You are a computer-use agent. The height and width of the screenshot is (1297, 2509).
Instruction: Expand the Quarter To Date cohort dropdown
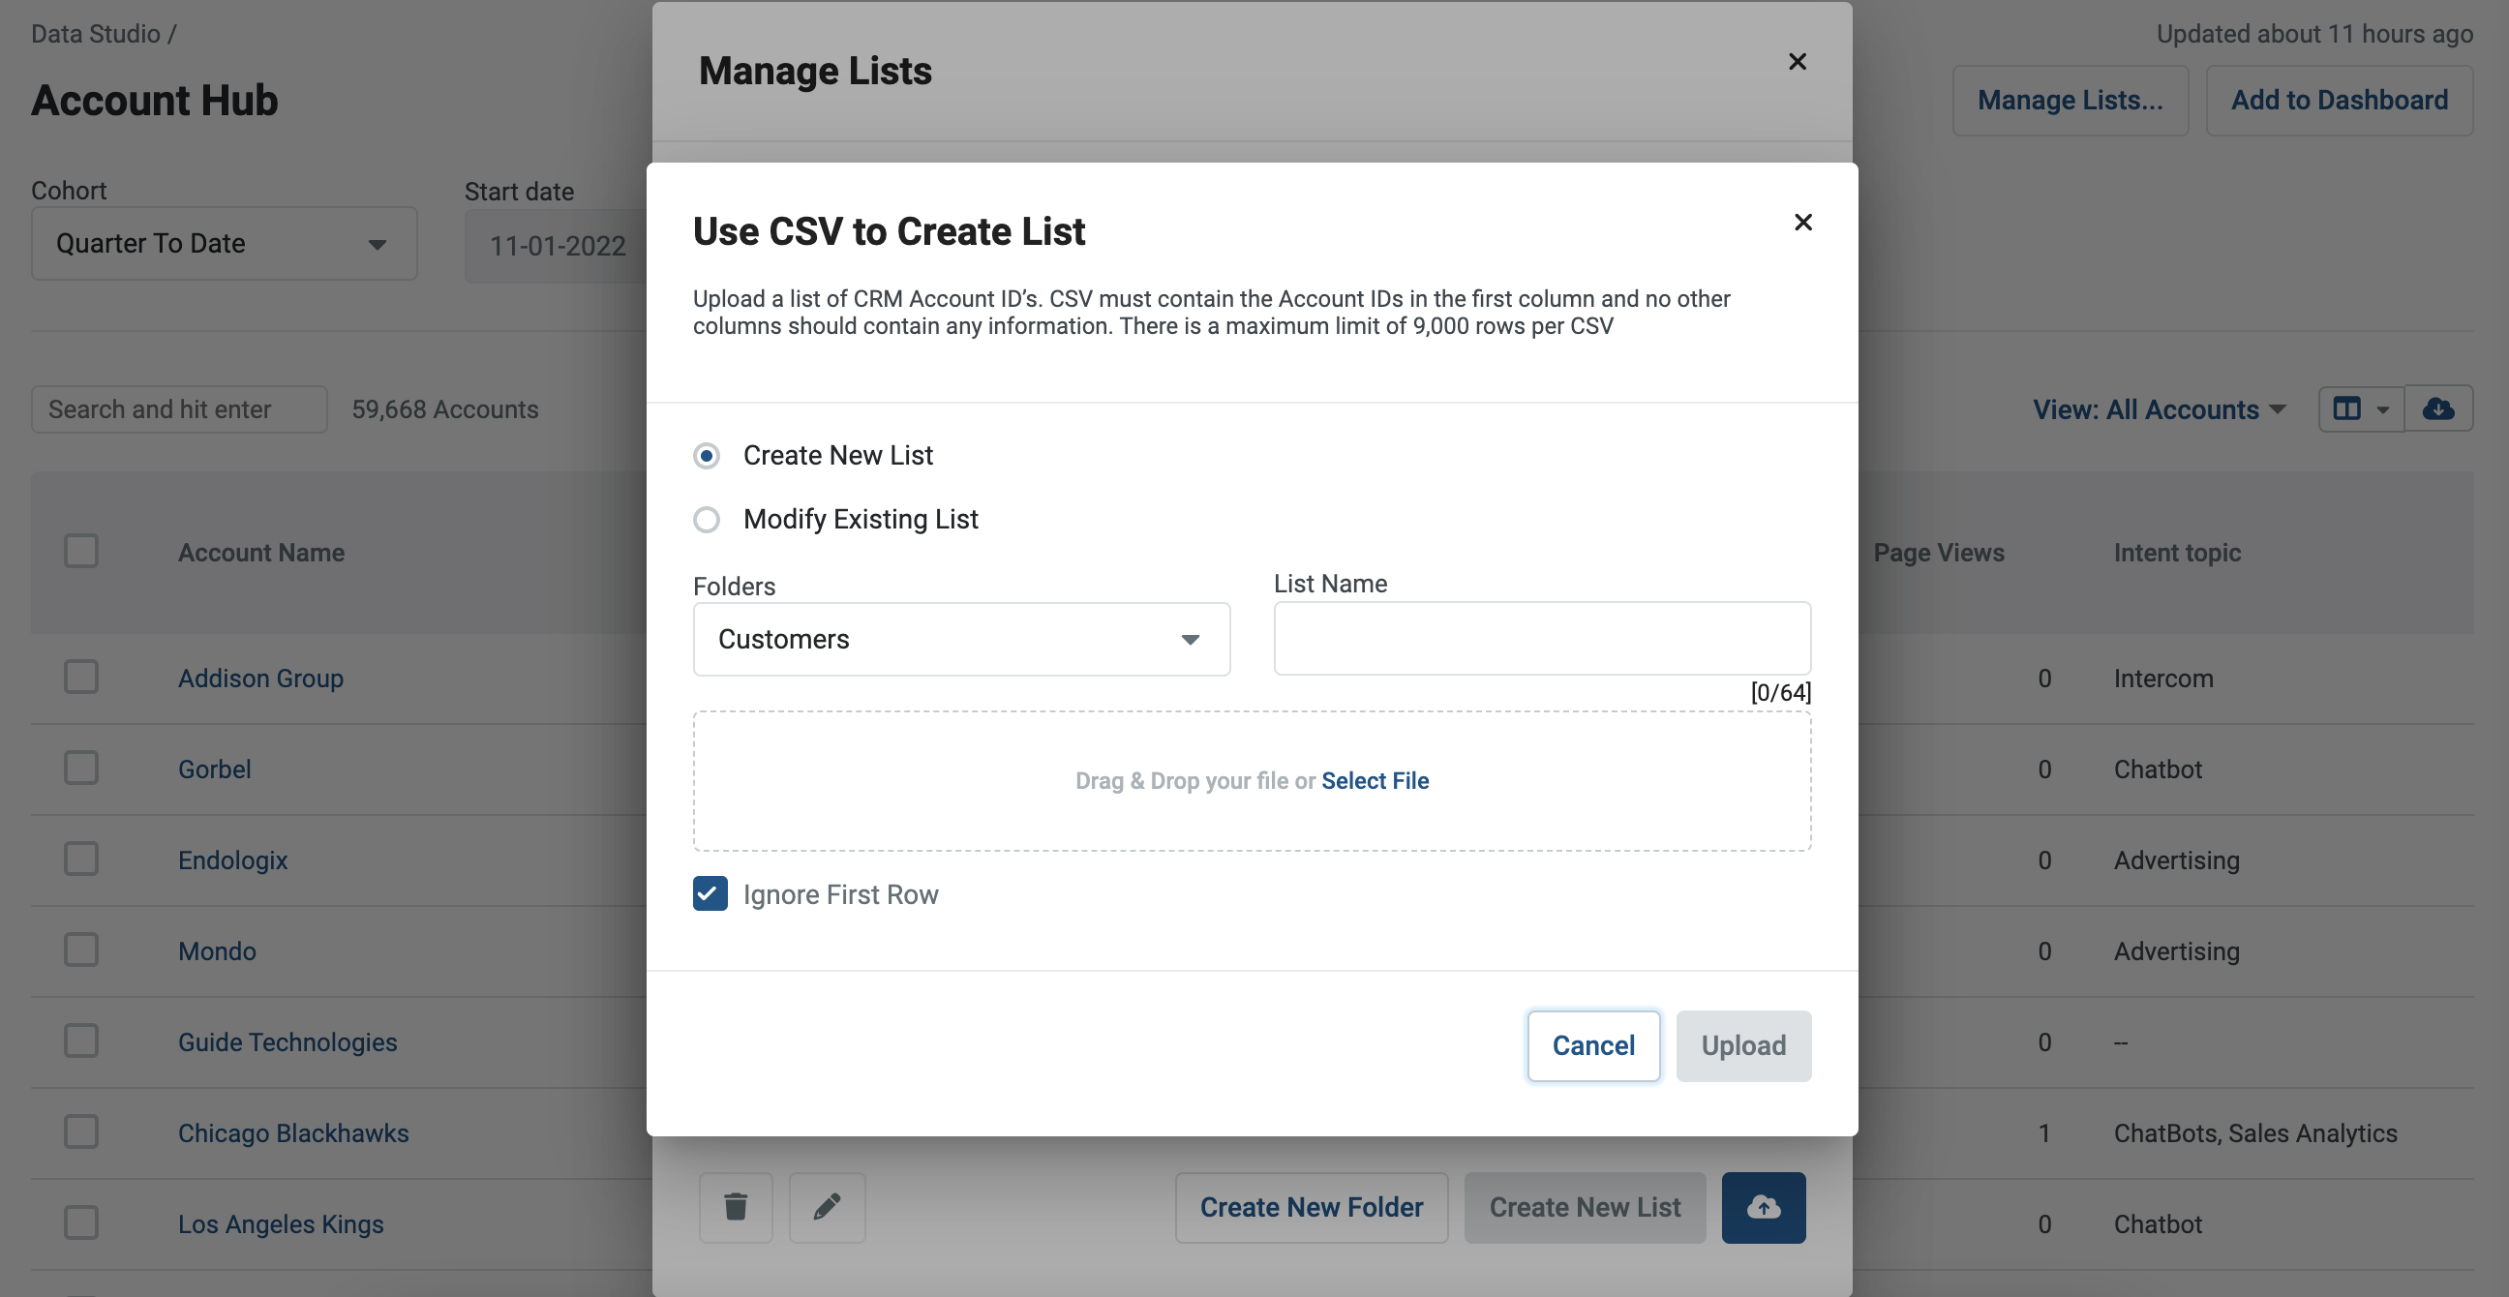click(x=224, y=244)
